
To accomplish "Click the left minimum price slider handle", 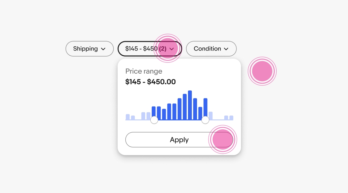I will point(154,120).
